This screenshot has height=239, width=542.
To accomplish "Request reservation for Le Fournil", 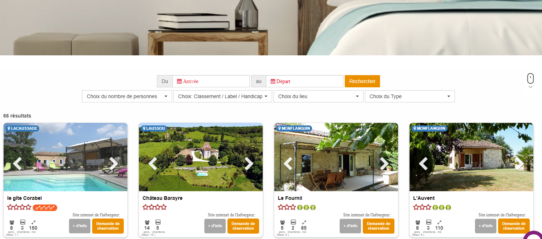I will click(x=379, y=226).
